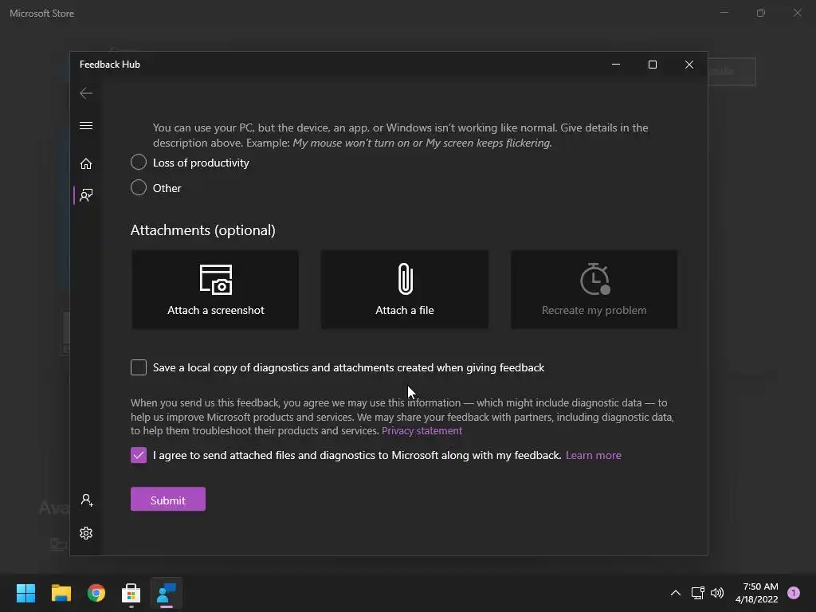Click the Feedback Hub title text
The height and width of the screenshot is (612, 816).
pyautogui.click(x=110, y=65)
